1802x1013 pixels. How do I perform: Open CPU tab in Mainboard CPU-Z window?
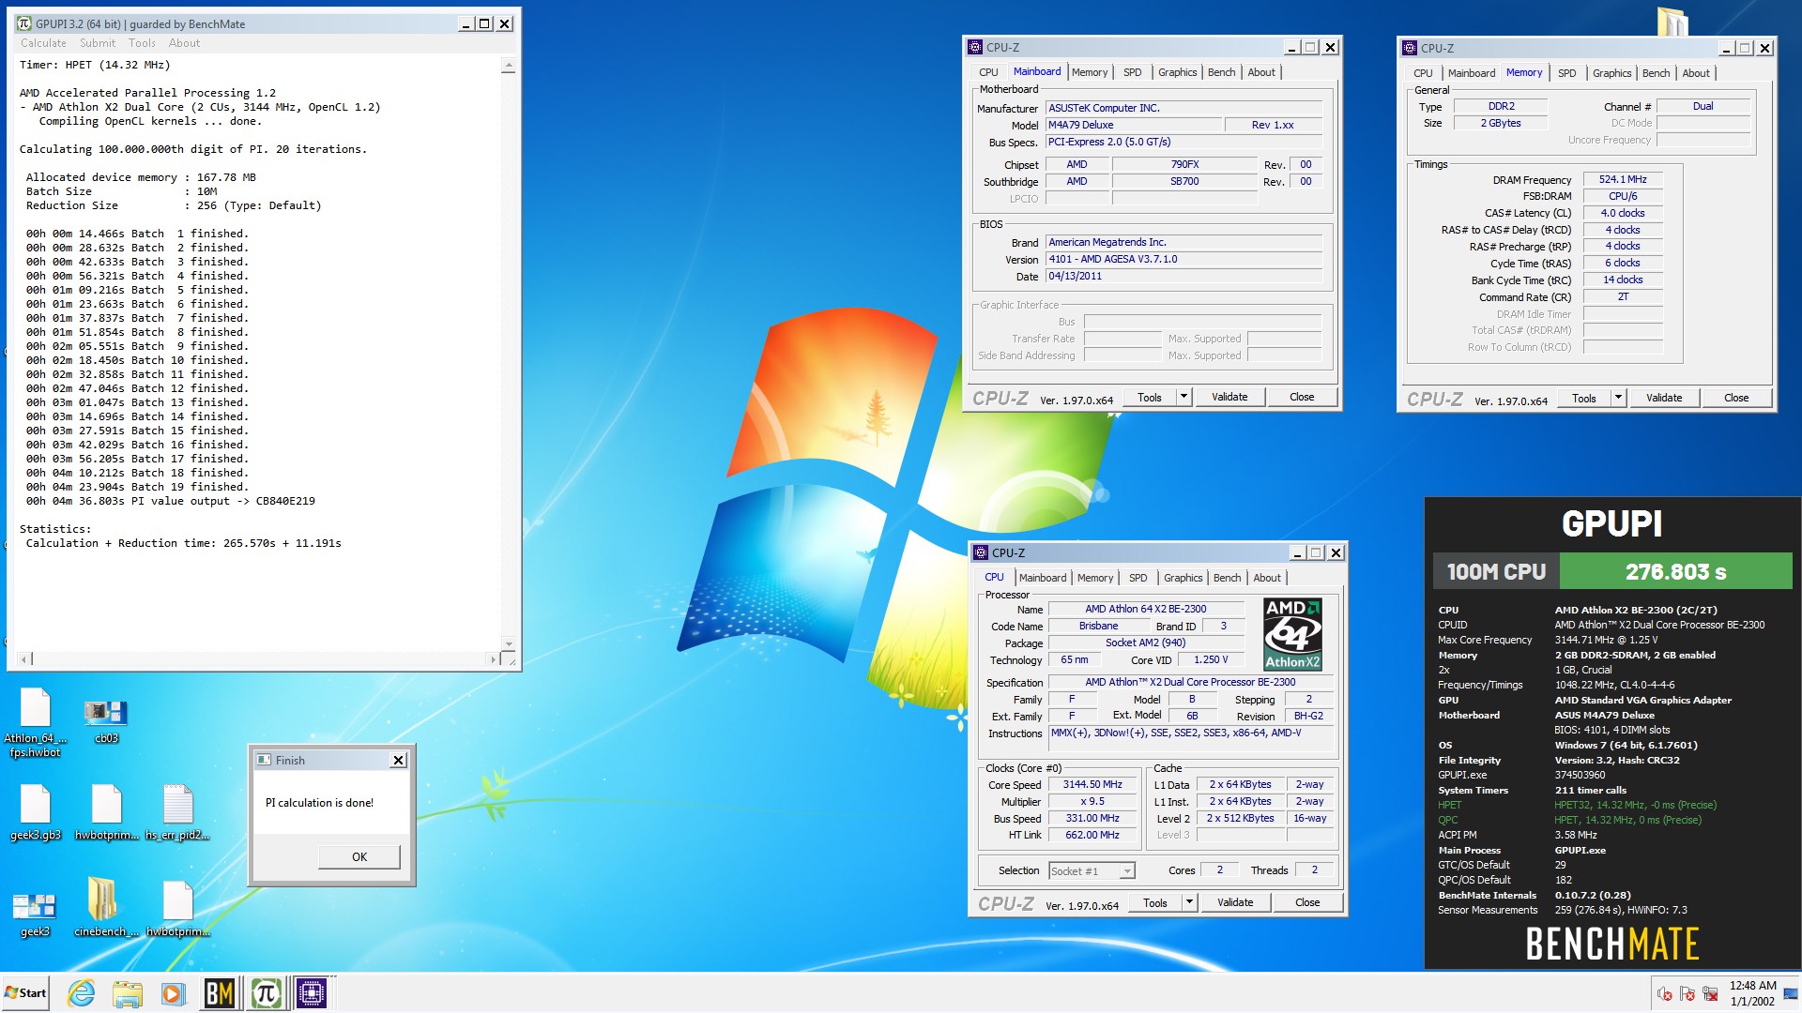coord(988,72)
